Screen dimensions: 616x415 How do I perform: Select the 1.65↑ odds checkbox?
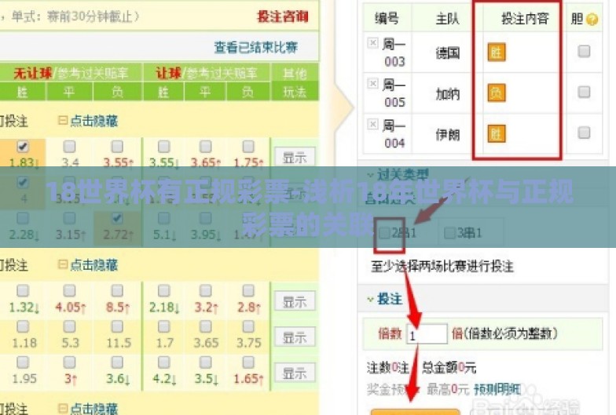pyautogui.click(x=248, y=362)
